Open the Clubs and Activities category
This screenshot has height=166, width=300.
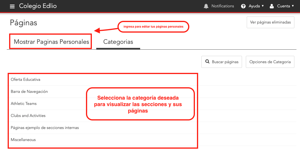(28, 116)
